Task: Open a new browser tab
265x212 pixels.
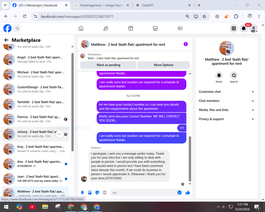Action: tap(199, 5)
